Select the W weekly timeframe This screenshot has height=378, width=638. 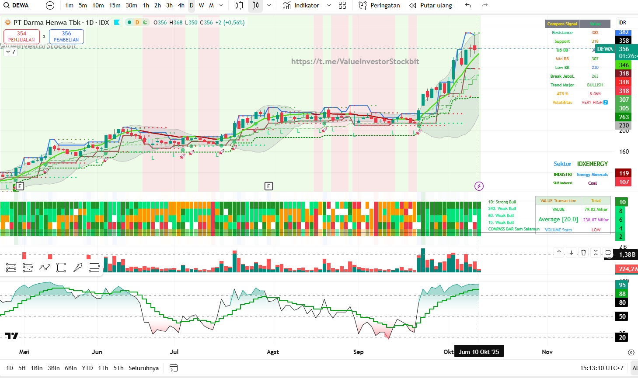coord(201,5)
